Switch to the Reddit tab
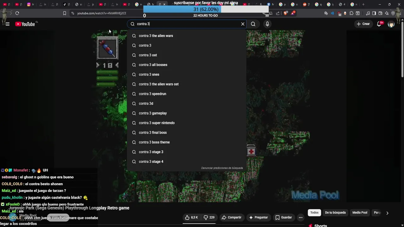The height and width of the screenshot is (227, 404). coord(306,4)
